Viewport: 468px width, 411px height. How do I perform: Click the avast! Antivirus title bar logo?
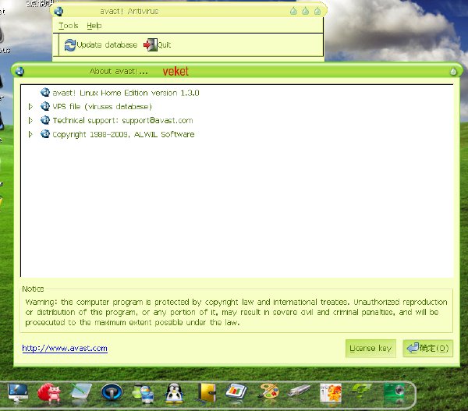[58, 12]
